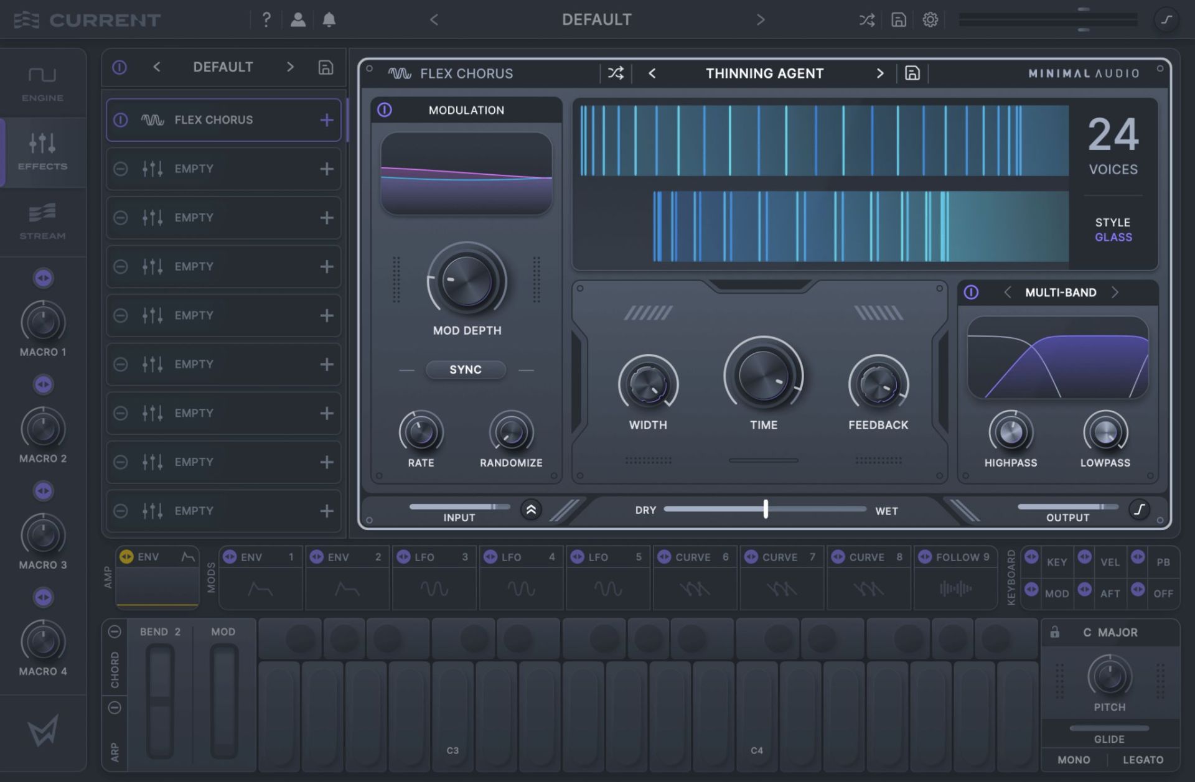This screenshot has width=1195, height=782.
Task: Toggle the MODULATION section power button
Action: (385, 110)
